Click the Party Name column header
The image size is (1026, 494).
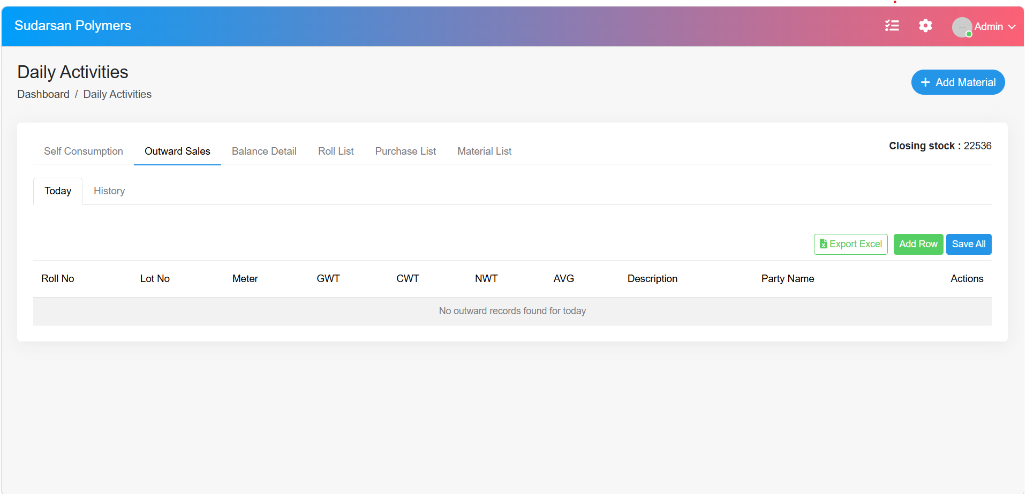(788, 279)
